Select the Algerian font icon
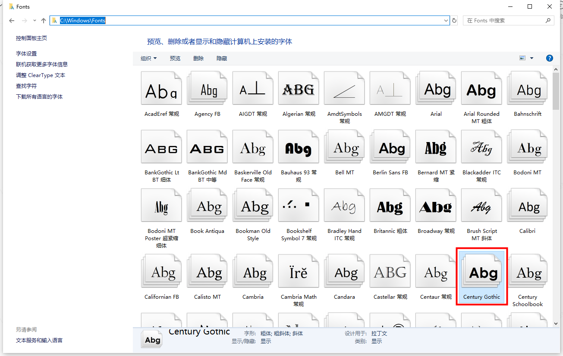Image resolution: width=563 pixels, height=356 pixels. click(299, 90)
